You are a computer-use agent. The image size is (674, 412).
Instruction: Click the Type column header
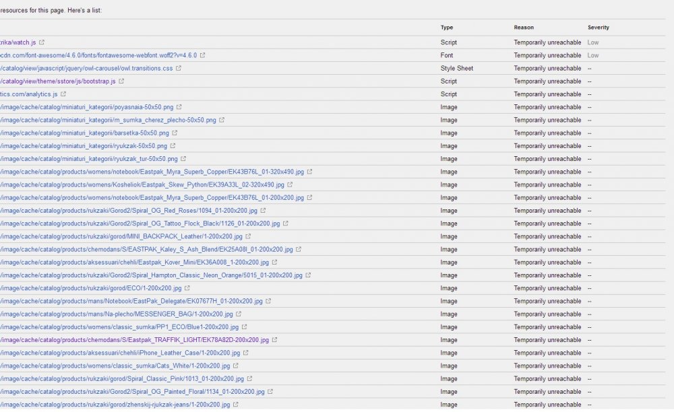(x=447, y=28)
